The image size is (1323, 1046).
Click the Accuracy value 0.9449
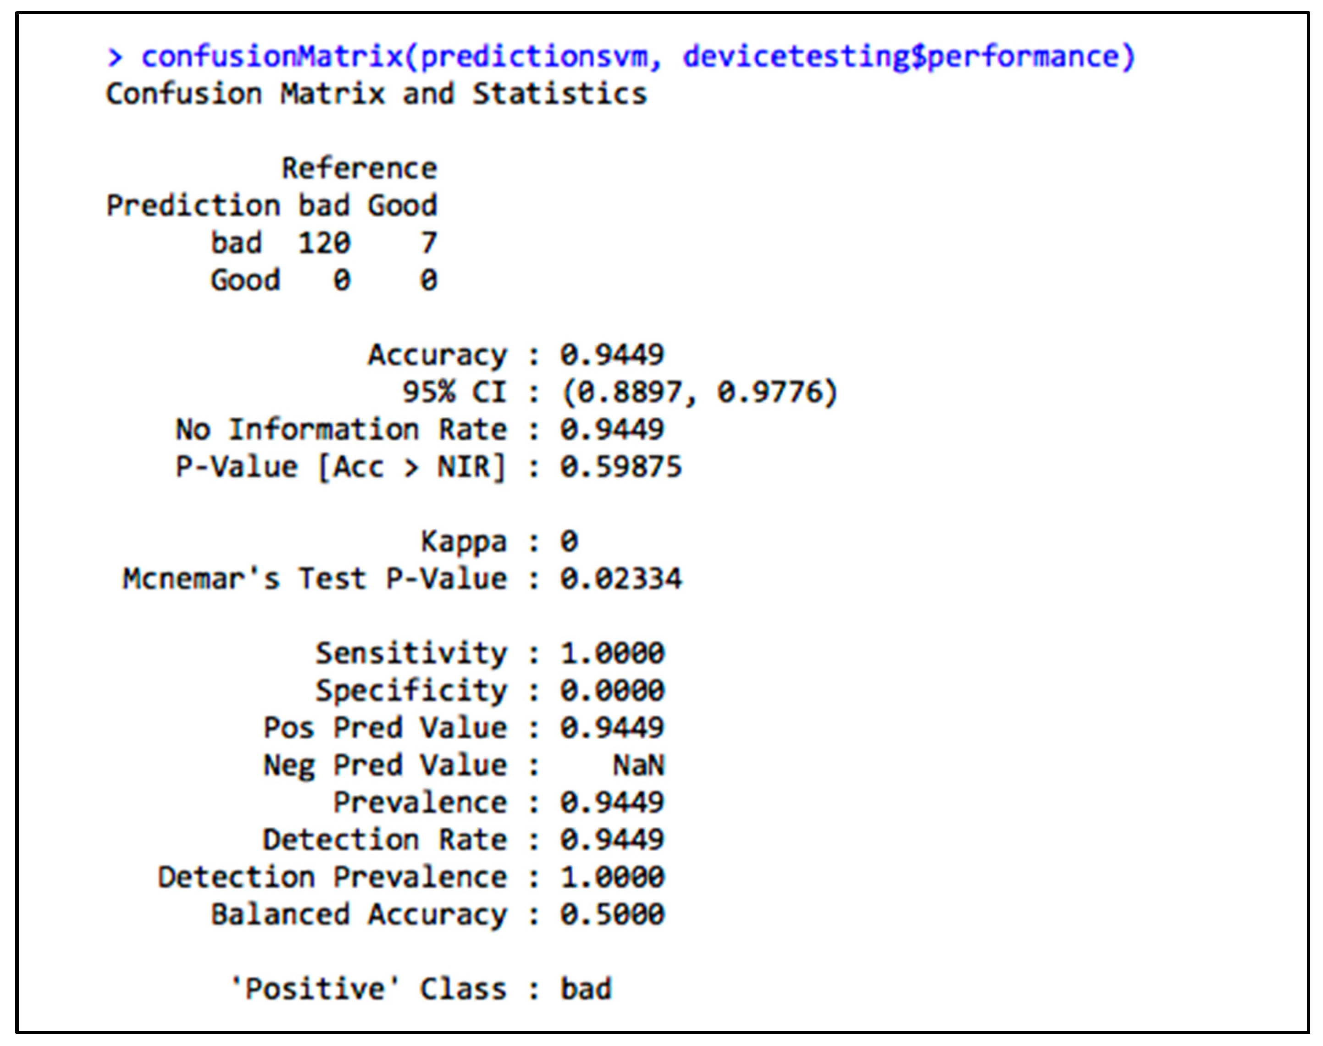pos(611,355)
